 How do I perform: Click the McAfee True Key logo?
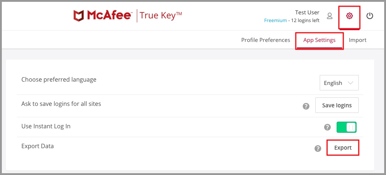[x=128, y=15]
